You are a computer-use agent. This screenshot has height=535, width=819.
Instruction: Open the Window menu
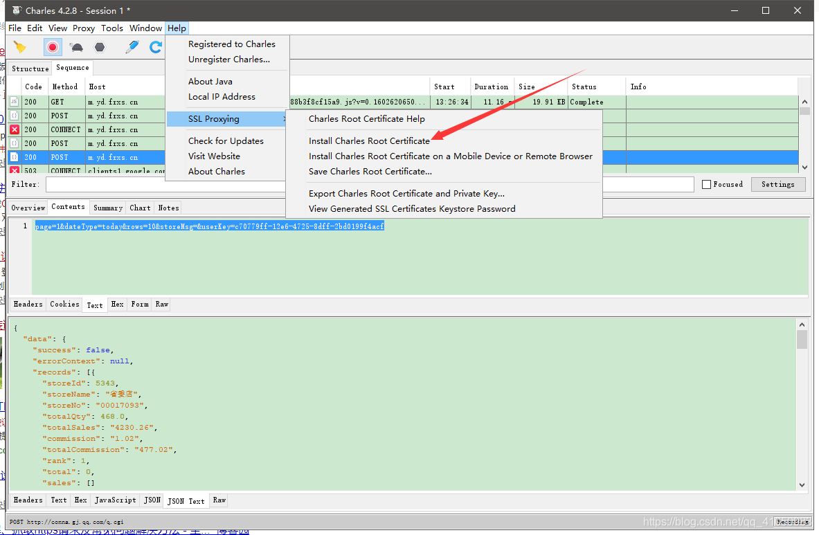pyautogui.click(x=145, y=28)
